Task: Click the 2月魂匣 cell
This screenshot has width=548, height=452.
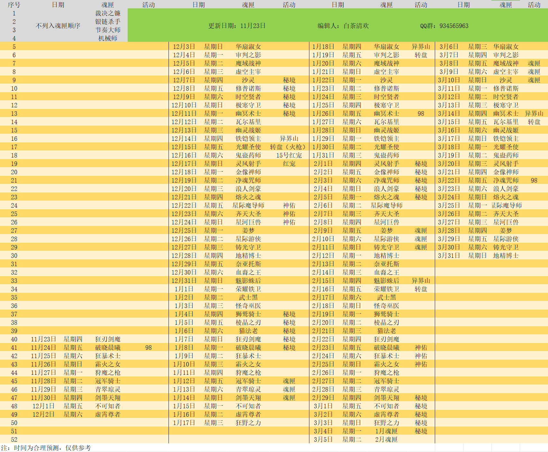Action: coord(386,439)
